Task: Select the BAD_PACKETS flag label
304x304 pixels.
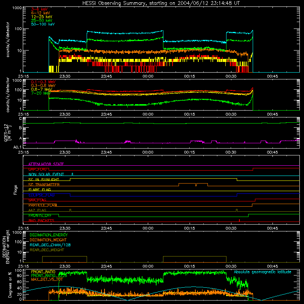Action: (41, 220)
